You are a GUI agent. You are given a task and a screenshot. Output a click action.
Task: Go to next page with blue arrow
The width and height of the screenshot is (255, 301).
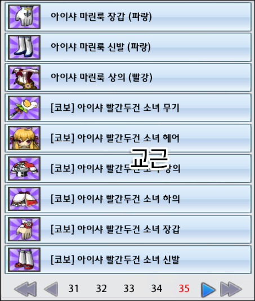point(208,289)
